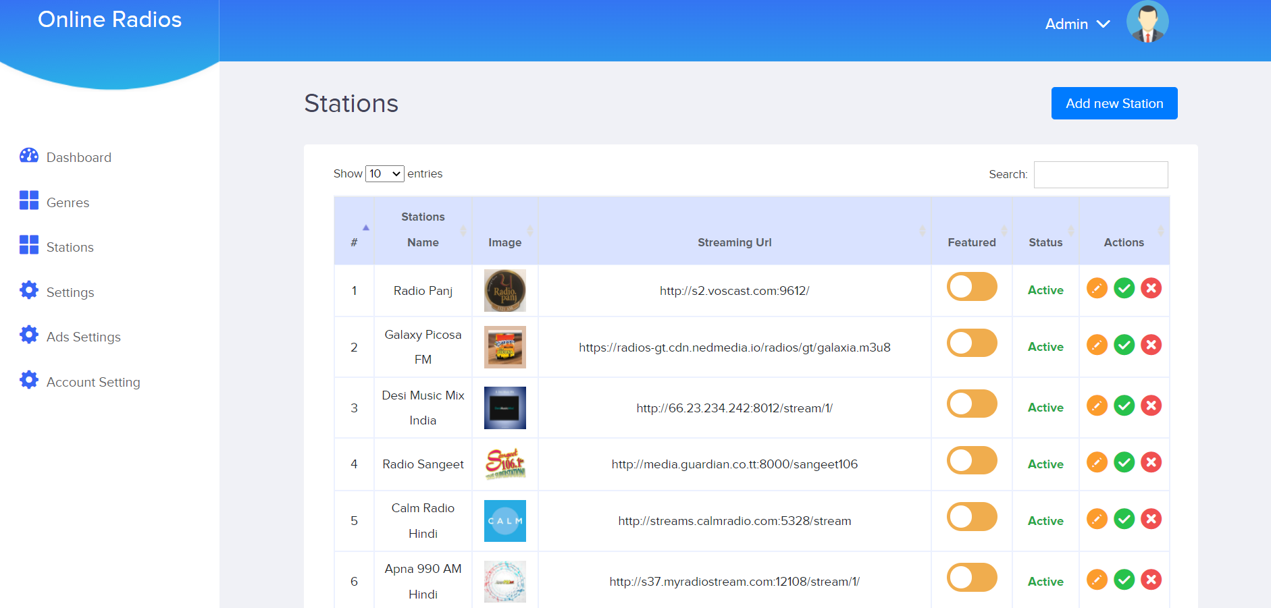Toggle Featured switch for Calm Radio Hindi
Screen dimensions: 1271x608
tap(972, 518)
